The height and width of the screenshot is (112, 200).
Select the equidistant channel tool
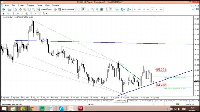[27, 13]
